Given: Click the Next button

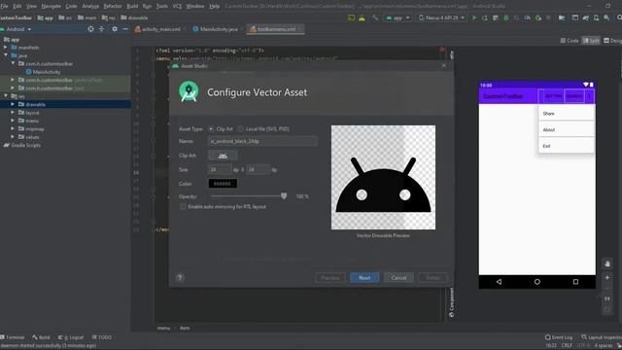Looking at the screenshot, I should click(x=364, y=278).
